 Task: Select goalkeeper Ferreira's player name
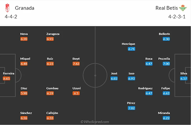[x=9, y=73]
